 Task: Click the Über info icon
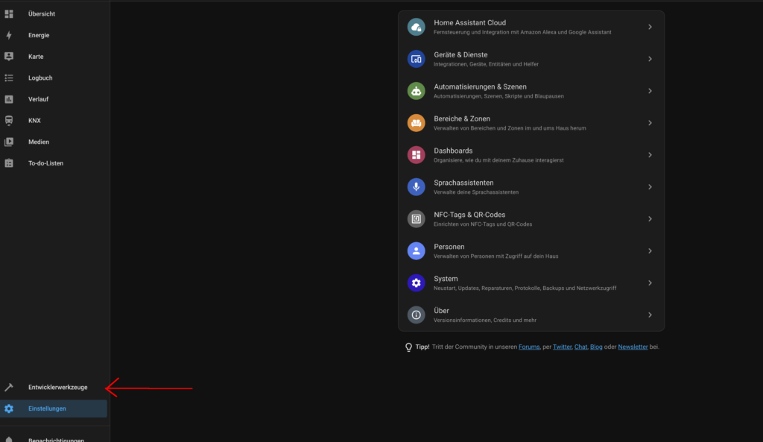pos(416,315)
